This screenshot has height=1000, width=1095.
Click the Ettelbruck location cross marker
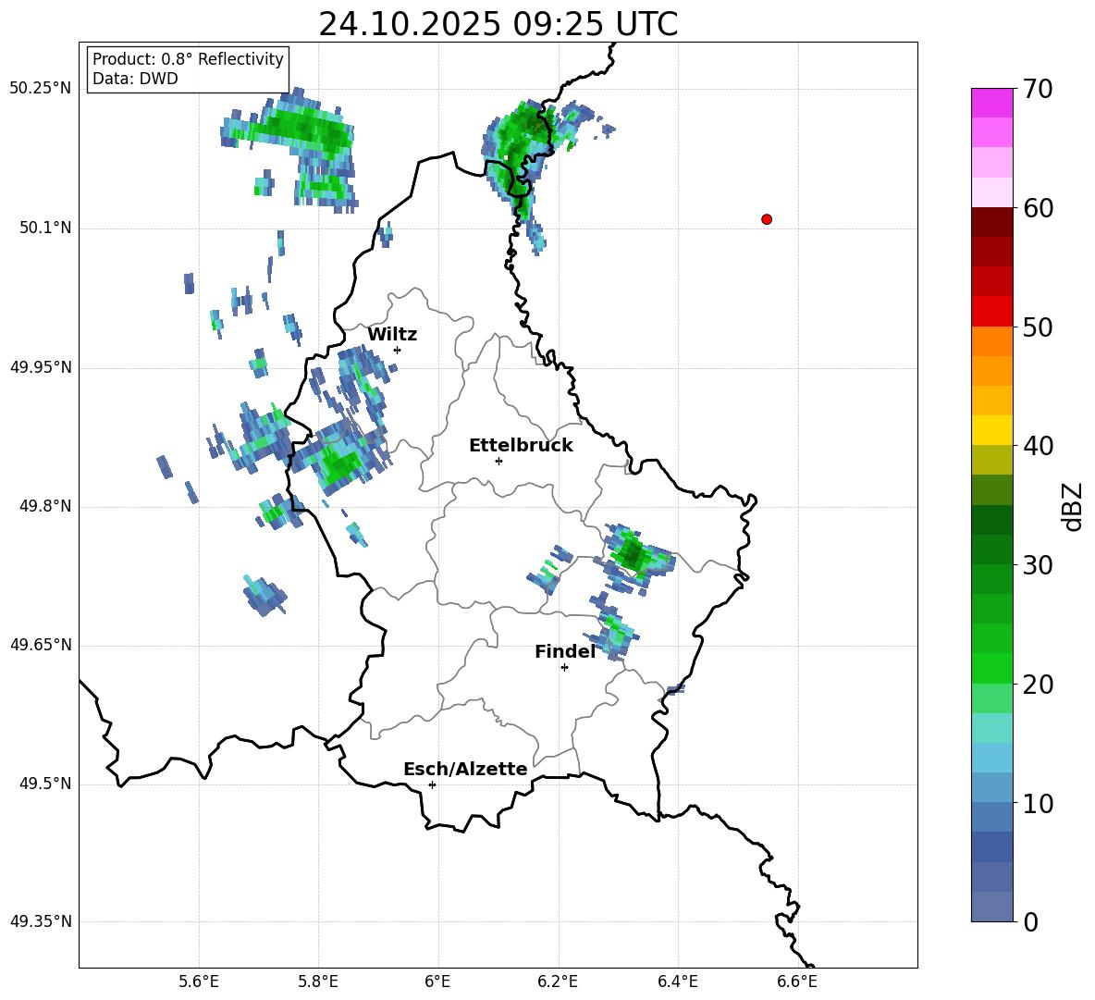point(498,461)
